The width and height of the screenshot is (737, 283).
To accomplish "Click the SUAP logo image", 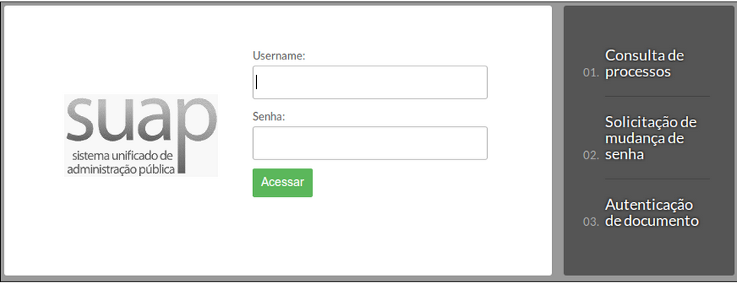I will click(141, 135).
